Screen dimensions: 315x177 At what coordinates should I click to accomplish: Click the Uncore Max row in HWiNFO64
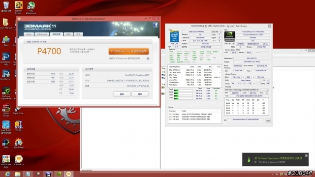[x=194, y=80]
